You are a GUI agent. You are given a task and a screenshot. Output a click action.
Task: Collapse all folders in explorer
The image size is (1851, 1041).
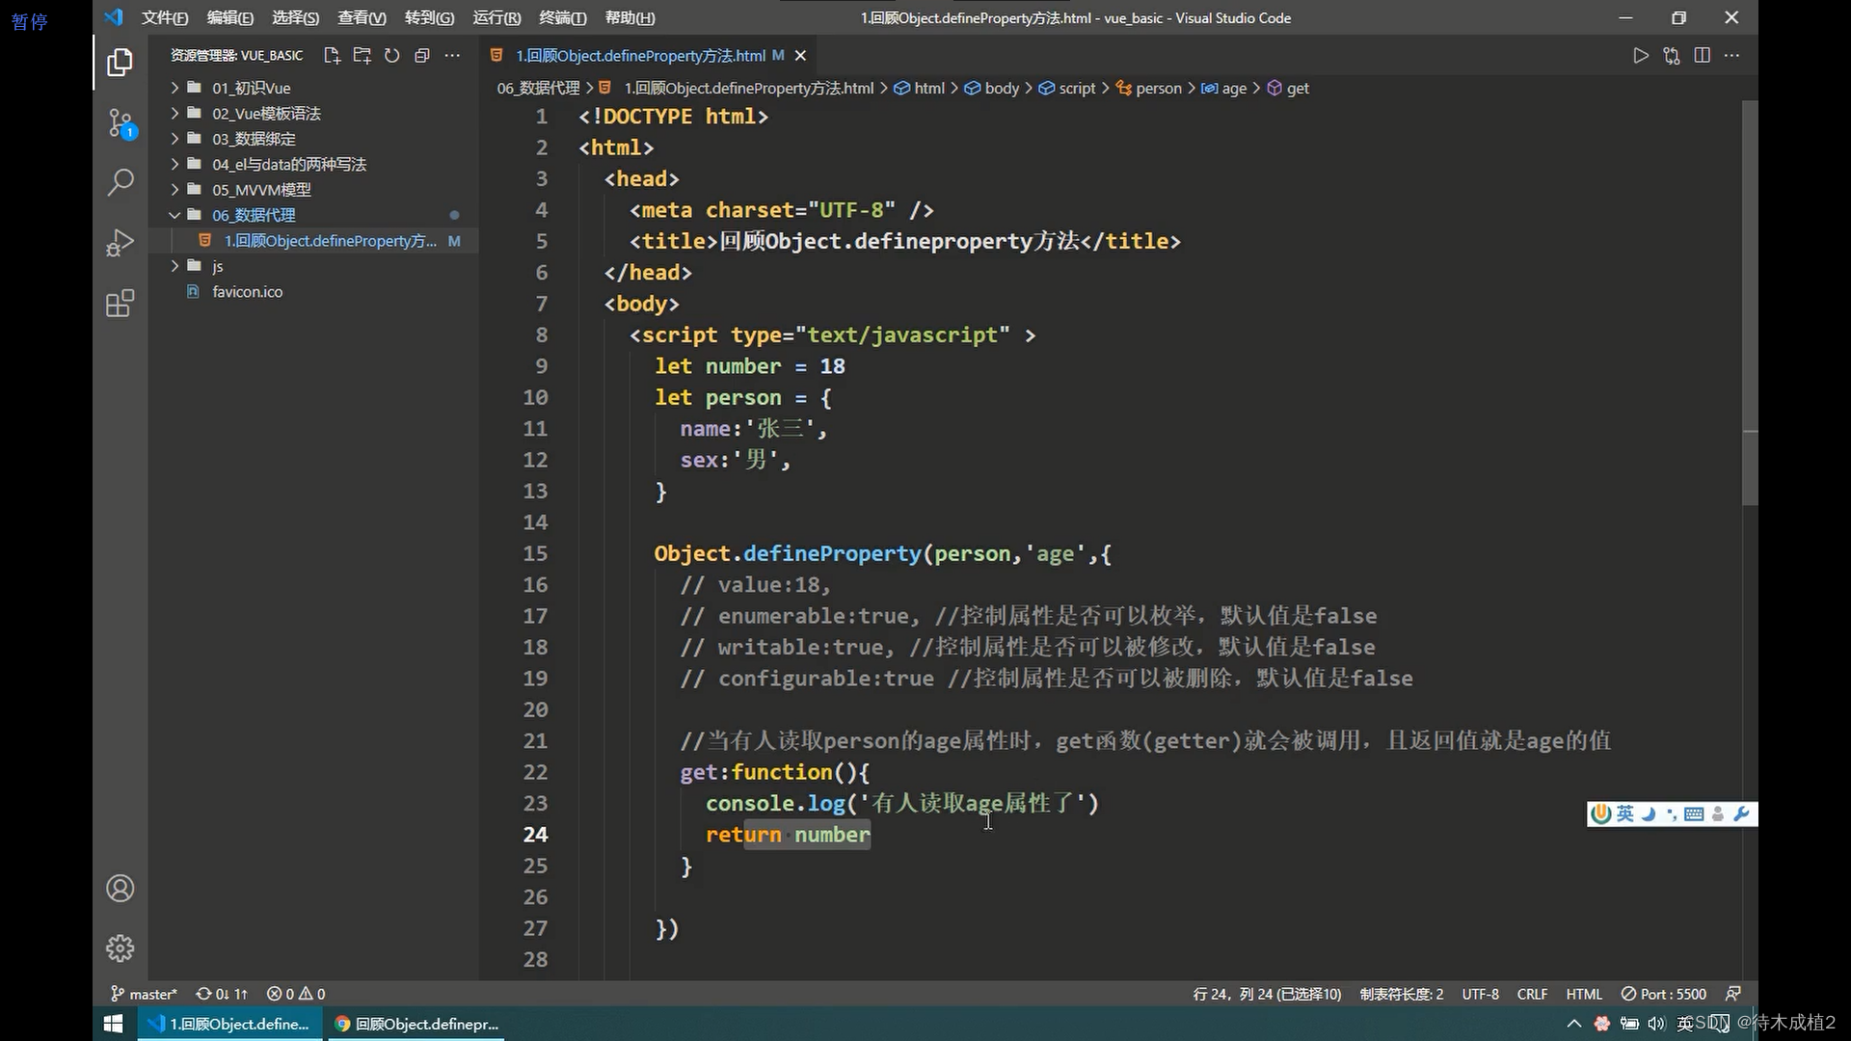click(421, 56)
